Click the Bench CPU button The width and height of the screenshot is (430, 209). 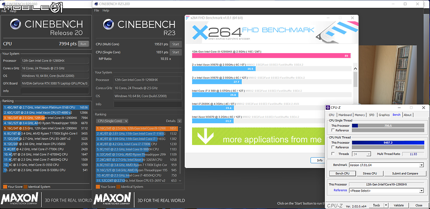pyautogui.click(x=342, y=173)
